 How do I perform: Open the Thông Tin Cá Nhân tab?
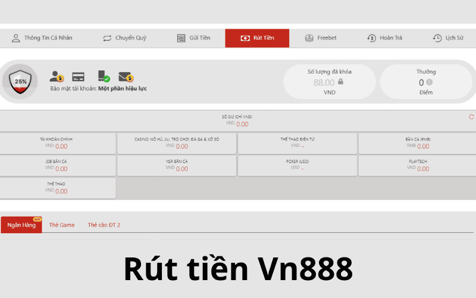[x=42, y=38]
